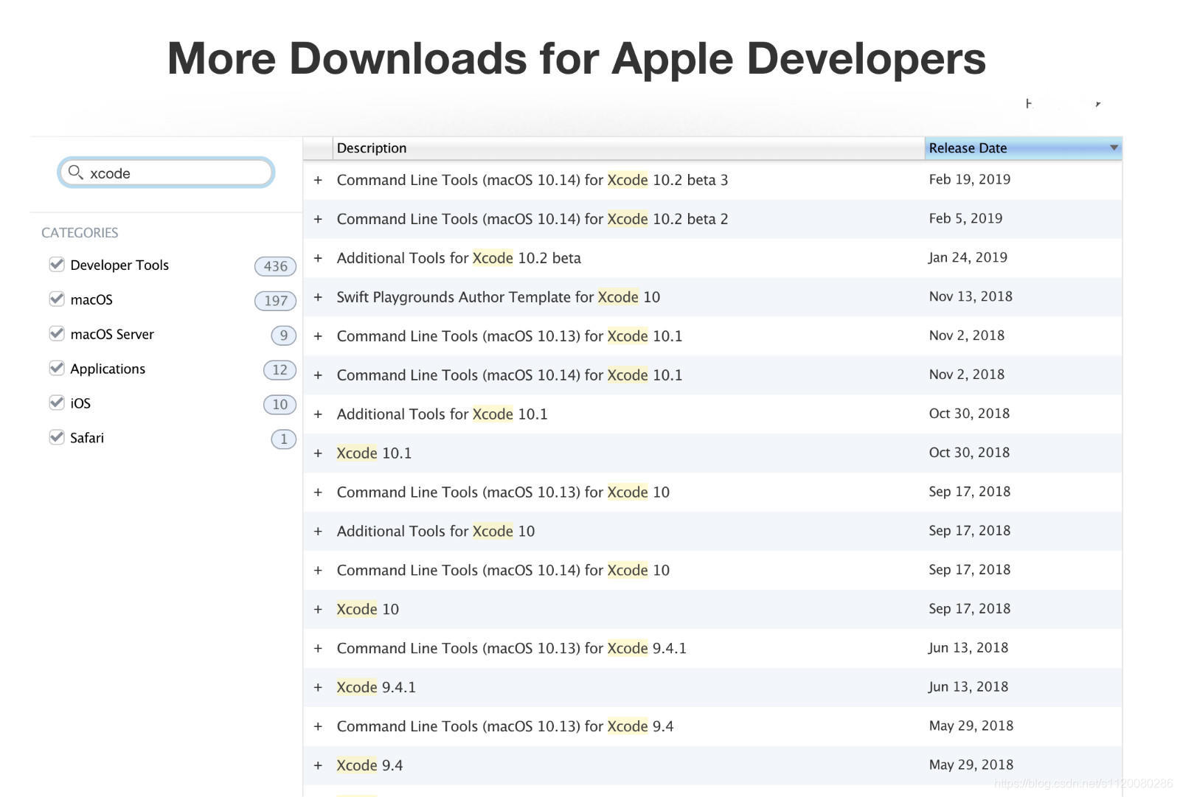
Task: Expand Command Line Tools Xcode 10.2 beta 3
Action: coord(318,180)
